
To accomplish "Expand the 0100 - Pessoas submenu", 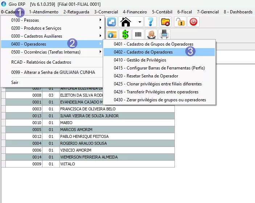I will point(51,20).
